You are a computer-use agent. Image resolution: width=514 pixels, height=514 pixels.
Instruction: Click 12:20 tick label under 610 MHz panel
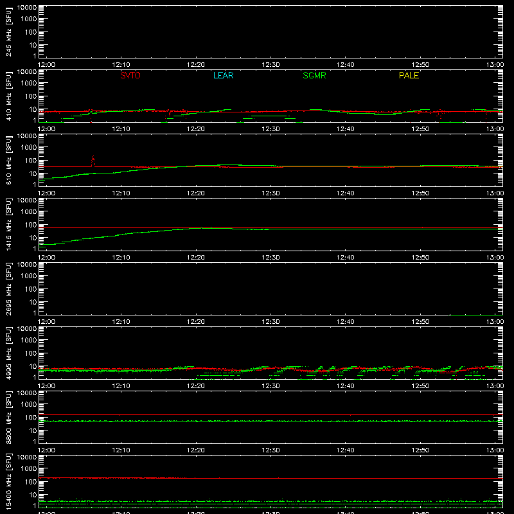(x=196, y=193)
